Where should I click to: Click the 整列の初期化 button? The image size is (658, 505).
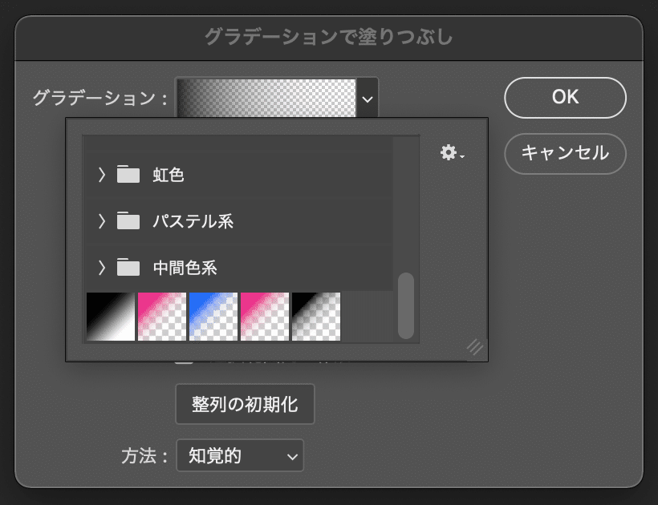[x=245, y=405]
